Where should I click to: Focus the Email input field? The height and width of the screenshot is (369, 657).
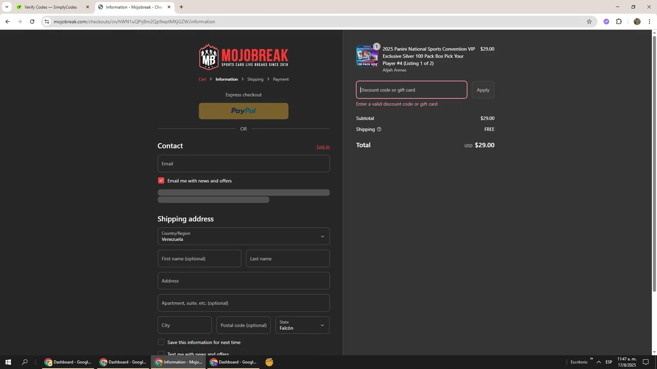point(244,164)
